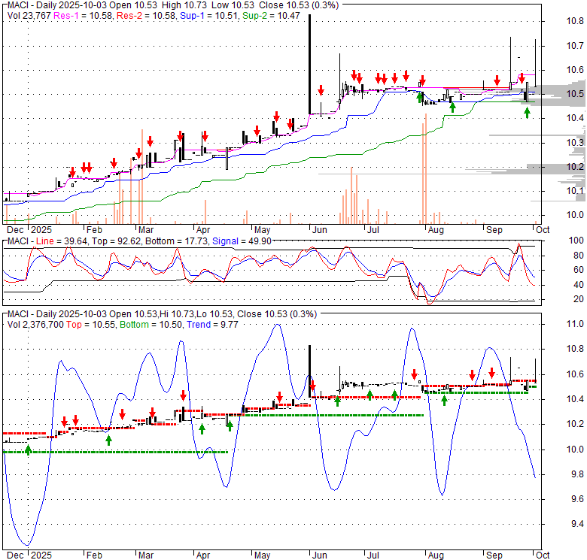
Task: Click the bottom chart's MACI Daily title
Action: (45, 313)
